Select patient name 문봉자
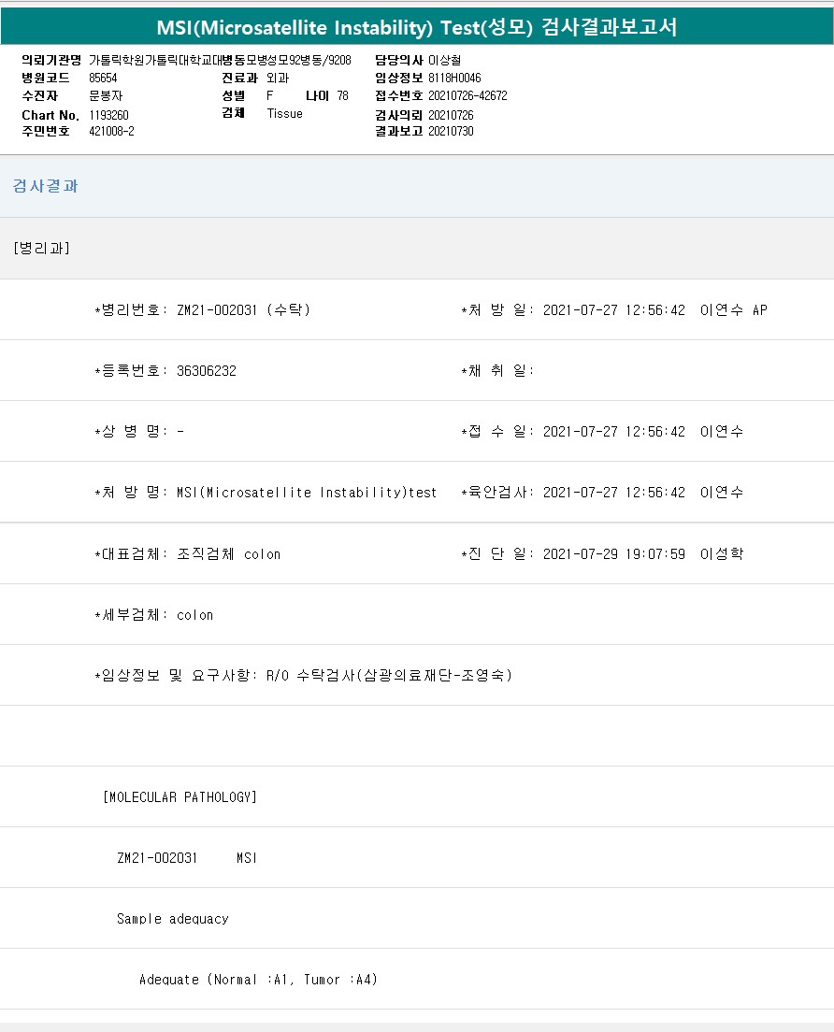This screenshot has width=834, height=1032. coord(106,95)
